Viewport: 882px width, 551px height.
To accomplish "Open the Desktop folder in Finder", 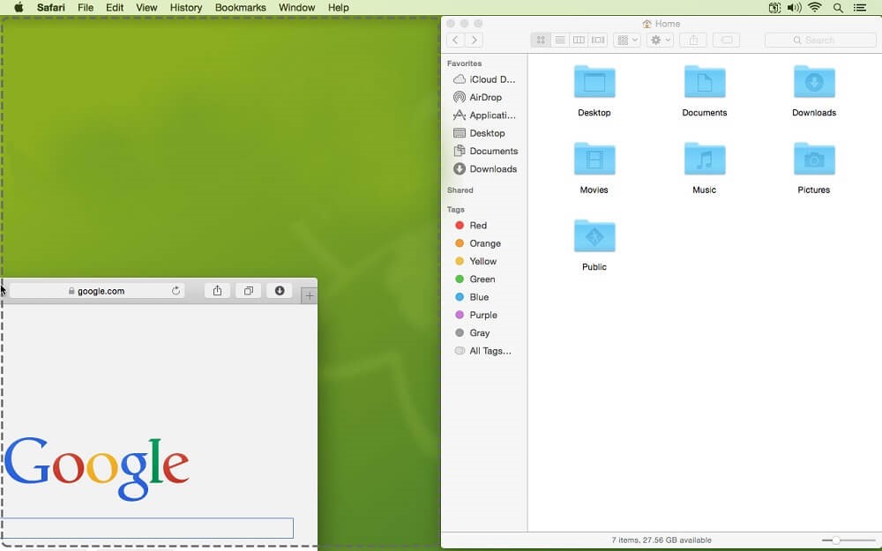I will click(x=594, y=82).
